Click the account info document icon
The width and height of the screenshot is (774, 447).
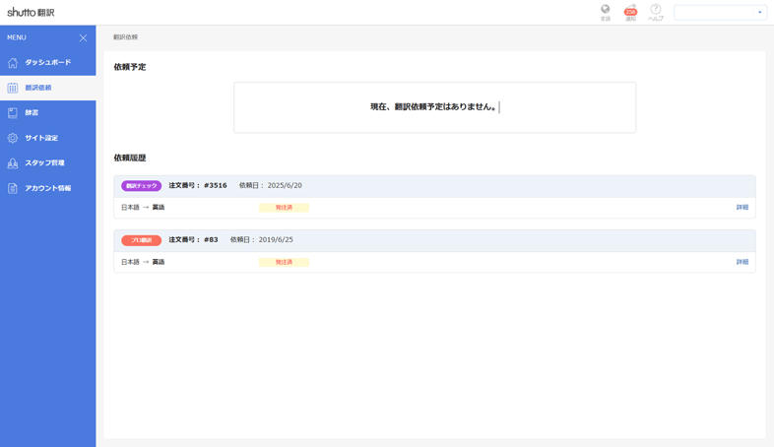click(x=13, y=188)
